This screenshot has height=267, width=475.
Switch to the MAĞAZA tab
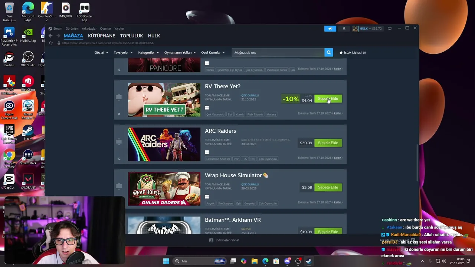coord(73,36)
